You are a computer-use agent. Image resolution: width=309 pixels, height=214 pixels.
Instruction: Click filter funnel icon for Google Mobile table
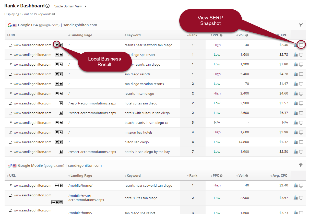point(301,165)
